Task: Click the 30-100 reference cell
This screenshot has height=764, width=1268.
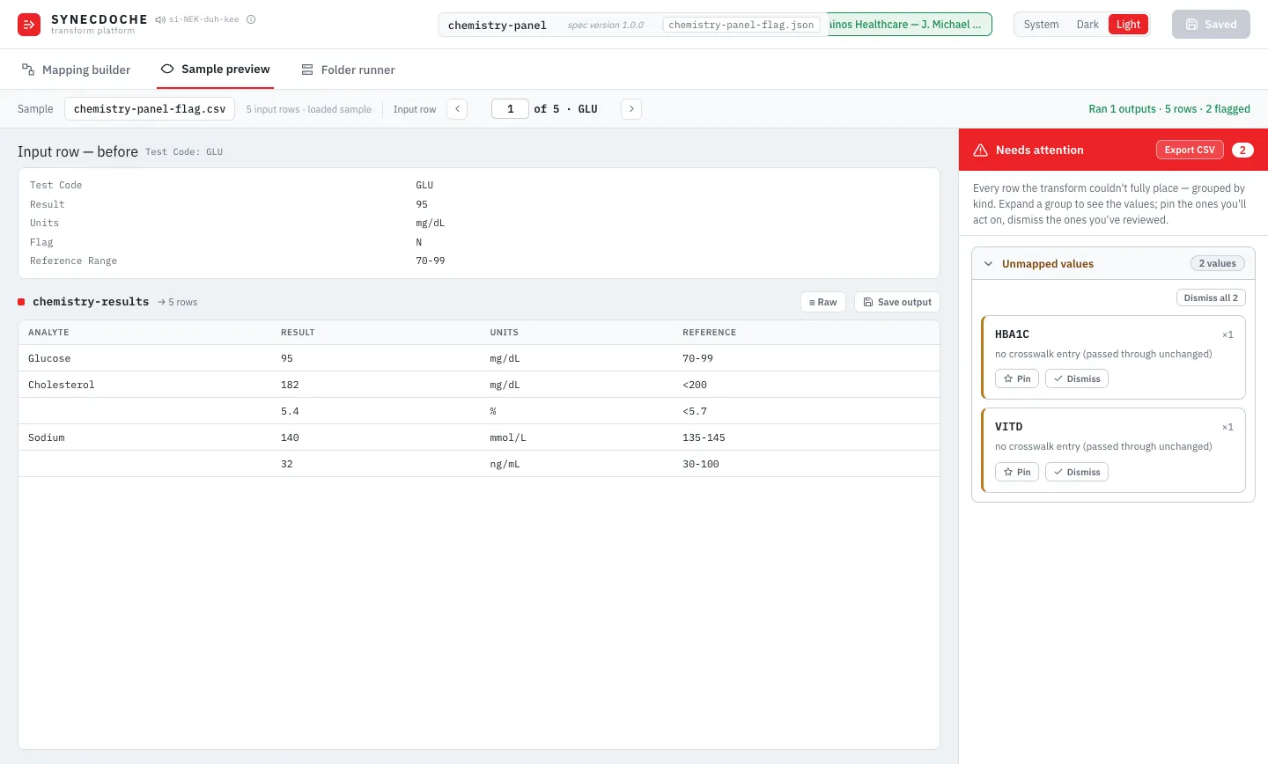Action: (701, 464)
